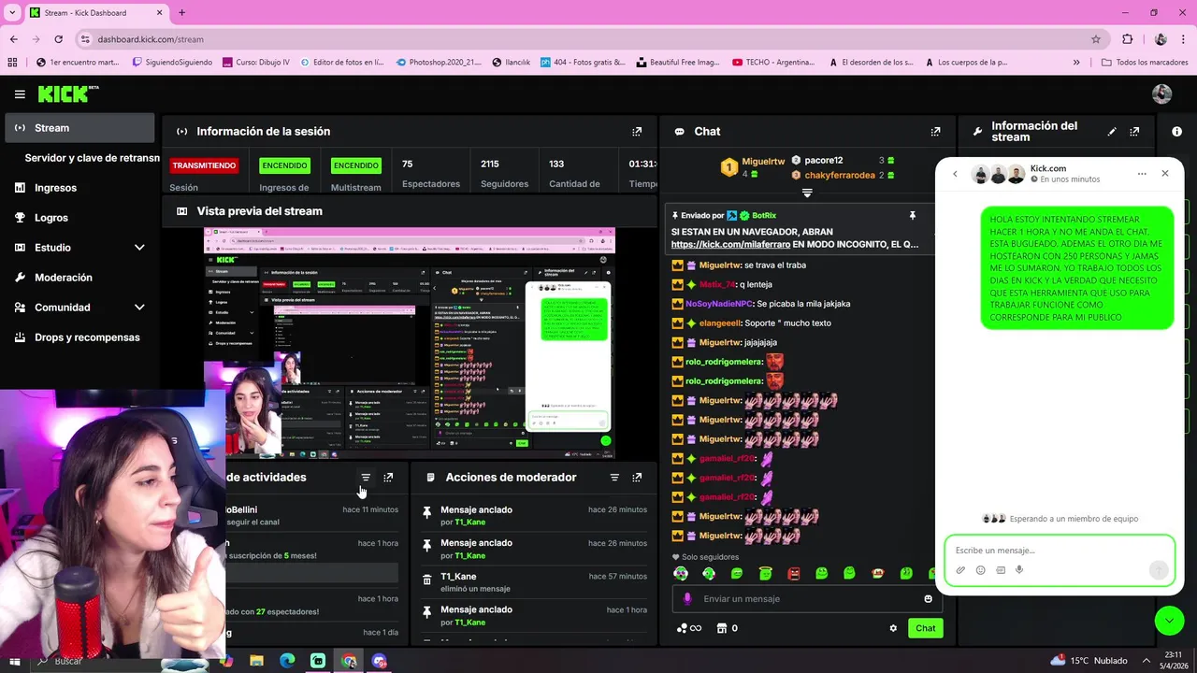This screenshot has height=673, width=1197.
Task: Open Drops y recompensas
Action: pyautogui.click(x=87, y=337)
